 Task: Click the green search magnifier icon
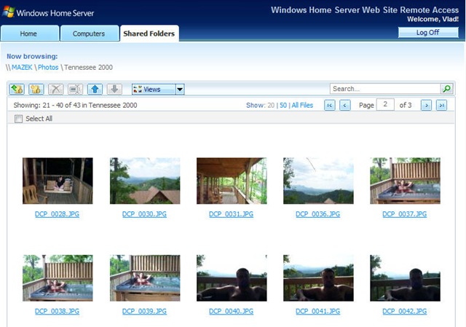446,89
